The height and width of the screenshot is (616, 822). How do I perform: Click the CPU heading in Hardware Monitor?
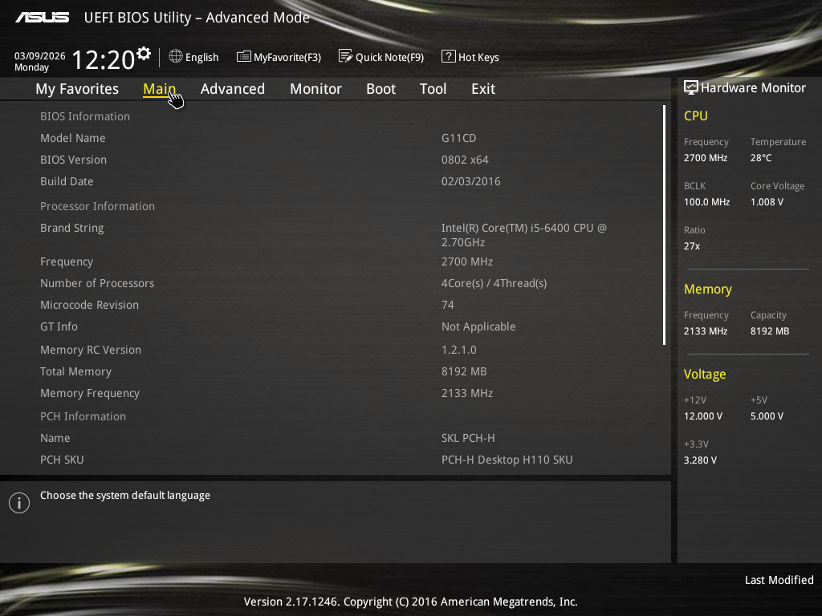pos(696,115)
